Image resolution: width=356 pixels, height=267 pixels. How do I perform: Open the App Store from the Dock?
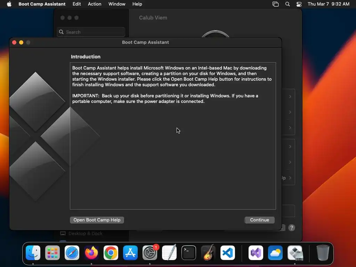coord(130,253)
